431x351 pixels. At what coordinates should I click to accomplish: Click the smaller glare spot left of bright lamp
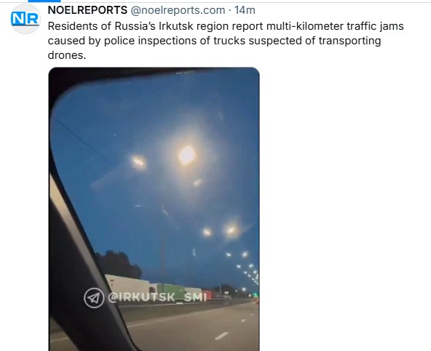coord(139,162)
